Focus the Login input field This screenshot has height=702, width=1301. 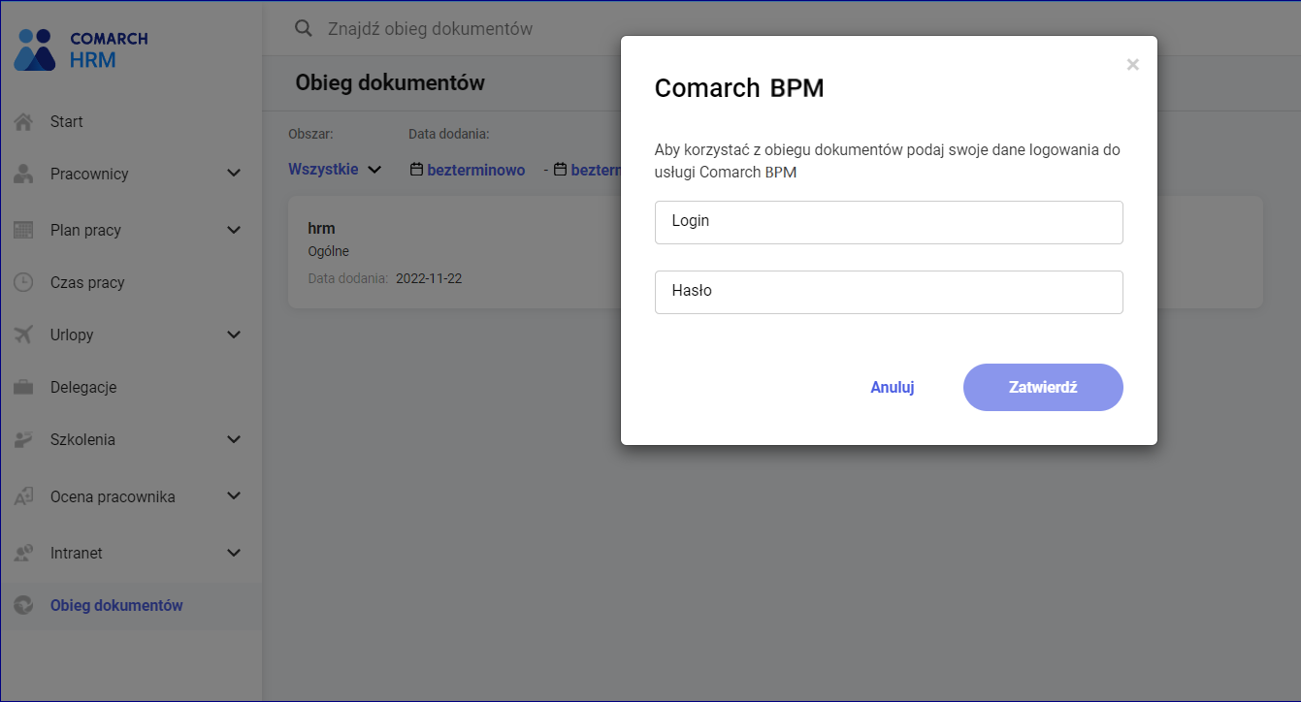click(888, 222)
